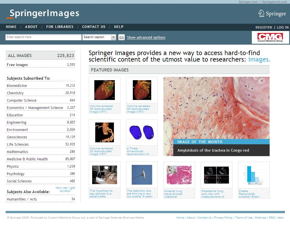Image resolution: width=290 pixels, height=227 pixels.
Task: Open the CMG Current Medicine Group logo
Action: point(270,37)
